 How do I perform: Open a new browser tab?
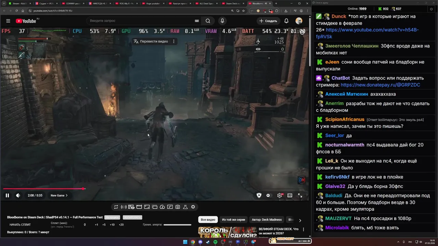tap(276, 3)
